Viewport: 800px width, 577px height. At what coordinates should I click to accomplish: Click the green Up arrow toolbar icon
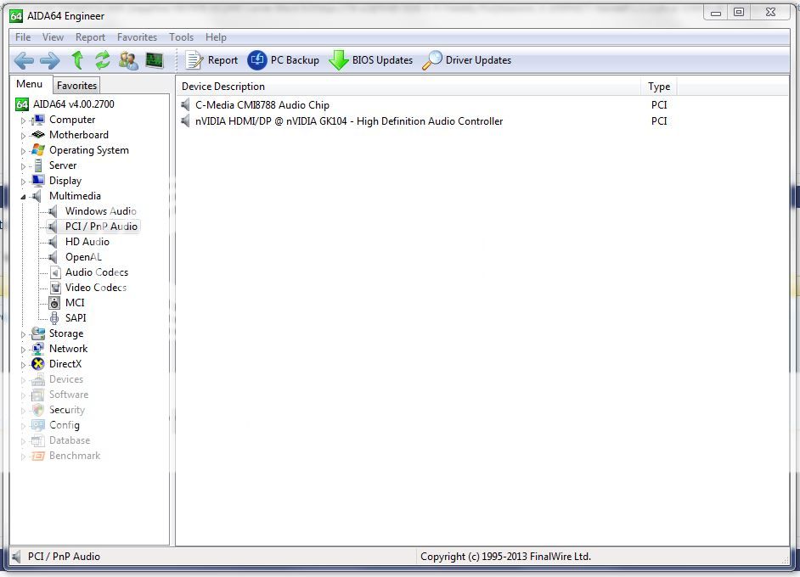coord(76,60)
